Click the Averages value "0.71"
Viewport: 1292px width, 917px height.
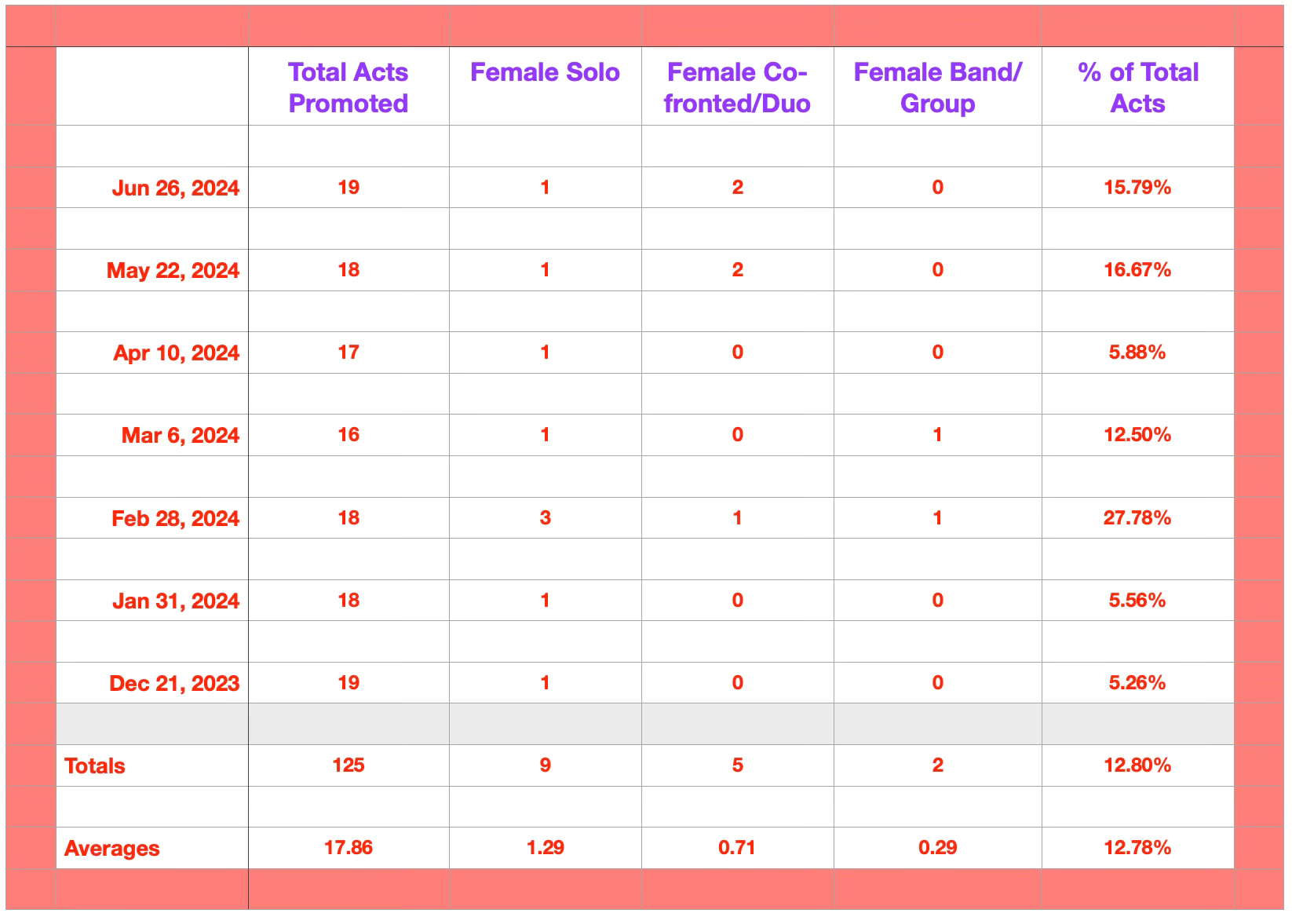click(737, 847)
